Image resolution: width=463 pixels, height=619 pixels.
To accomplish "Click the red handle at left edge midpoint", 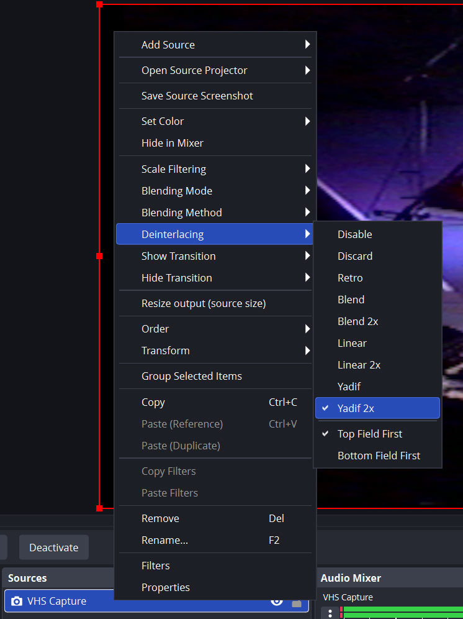I will tap(99, 255).
